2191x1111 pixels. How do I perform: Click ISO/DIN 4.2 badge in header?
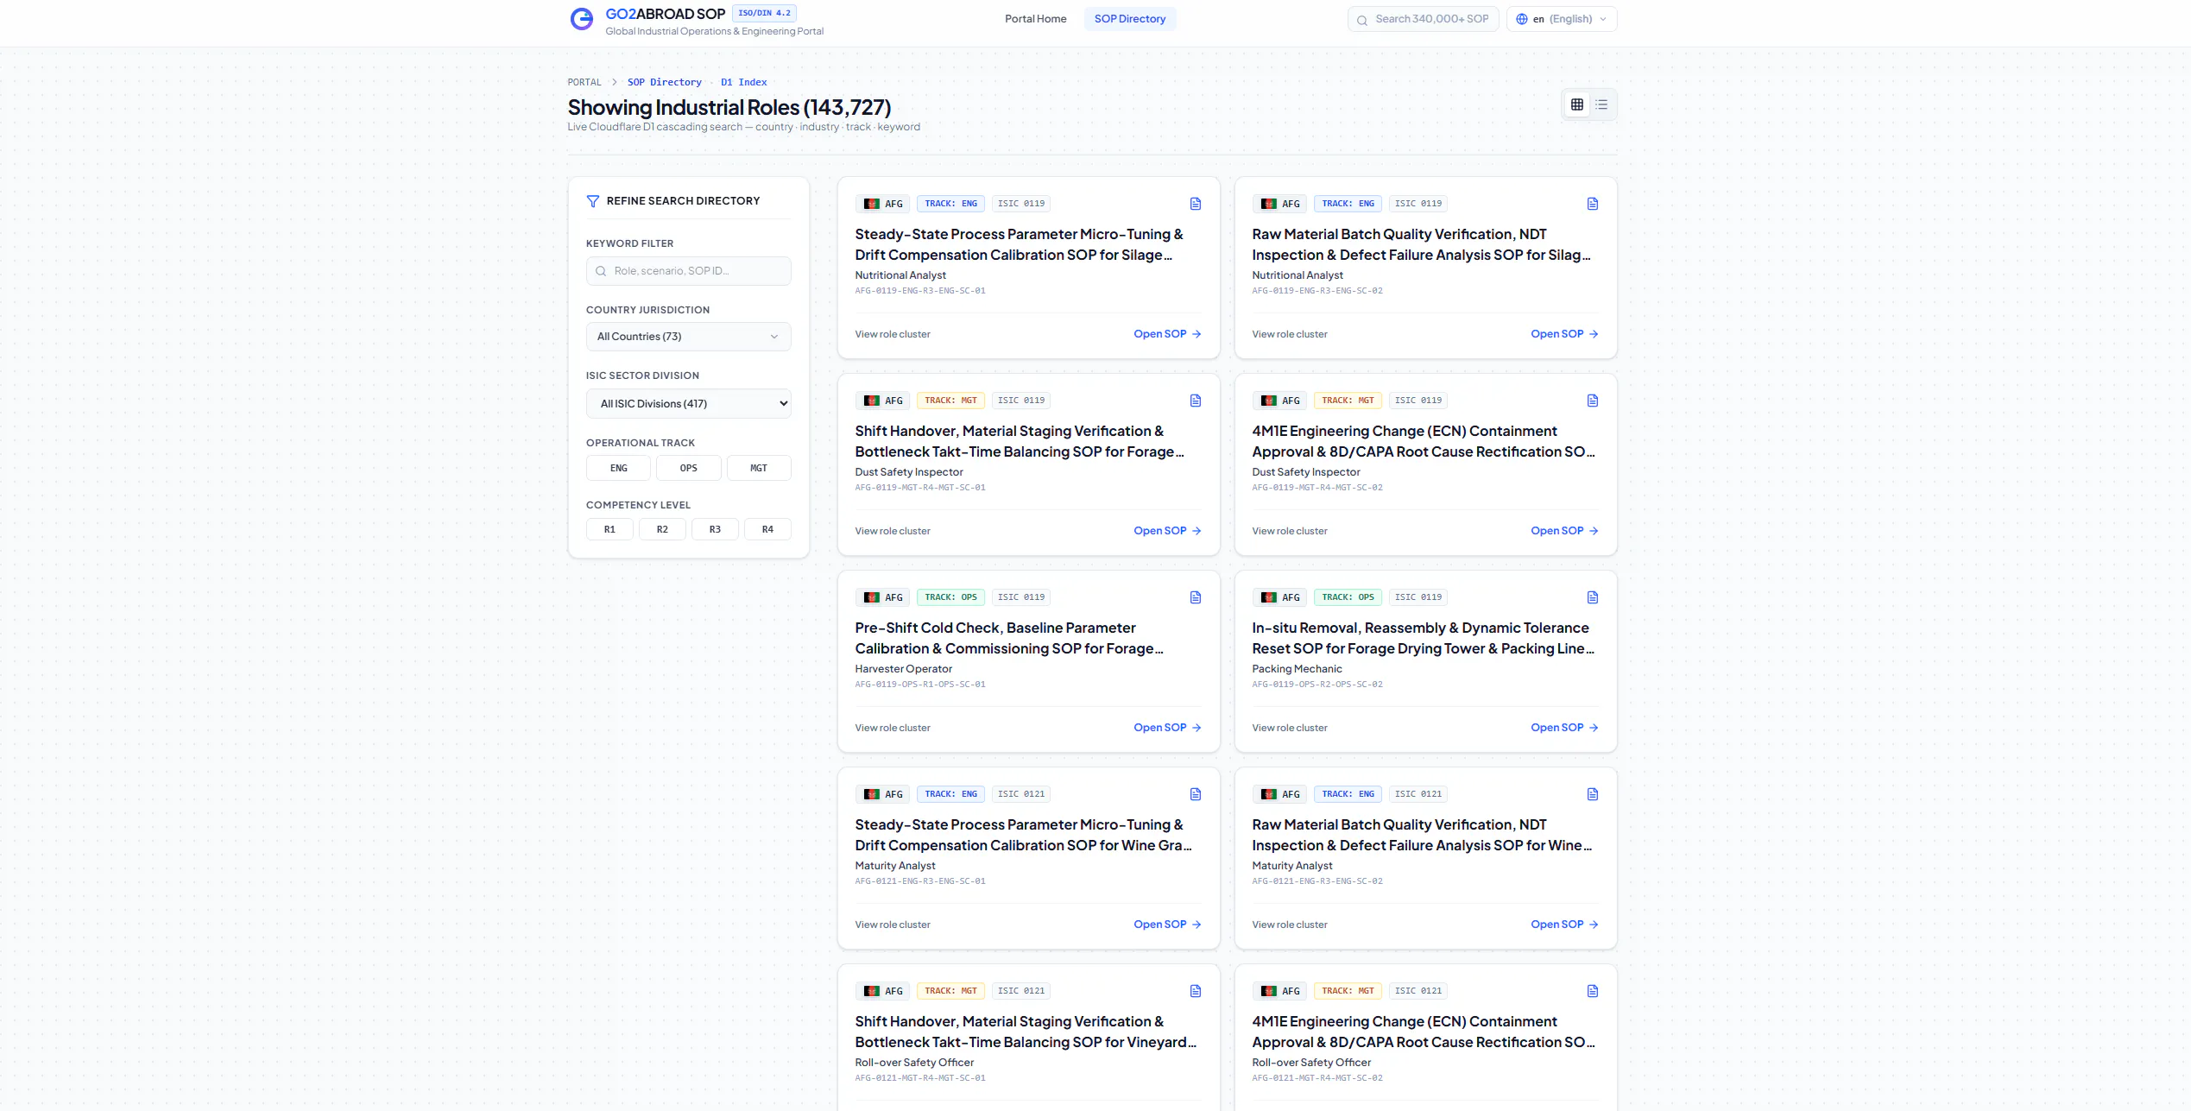pos(764,13)
